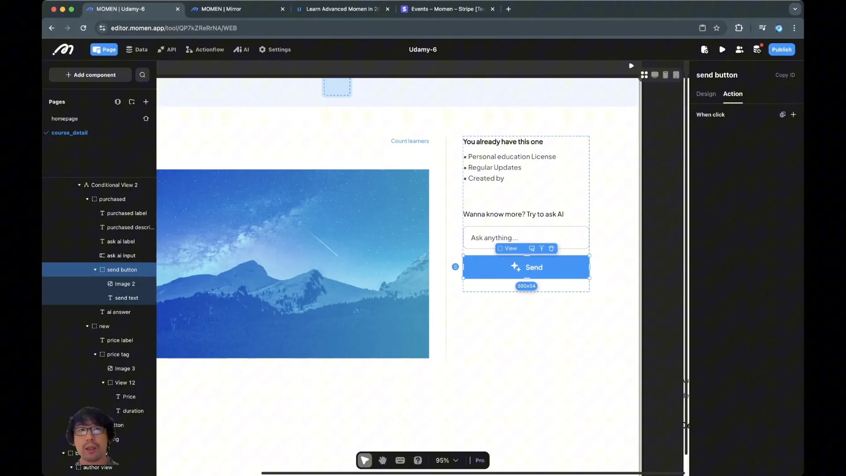The height and width of the screenshot is (476, 846).
Task: Select course_detail page
Action: tap(69, 133)
